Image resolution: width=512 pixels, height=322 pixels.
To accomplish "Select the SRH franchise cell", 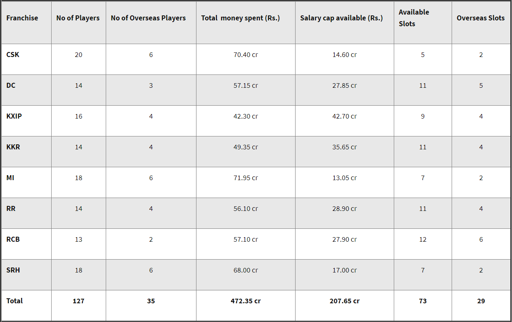I will tap(13, 270).
